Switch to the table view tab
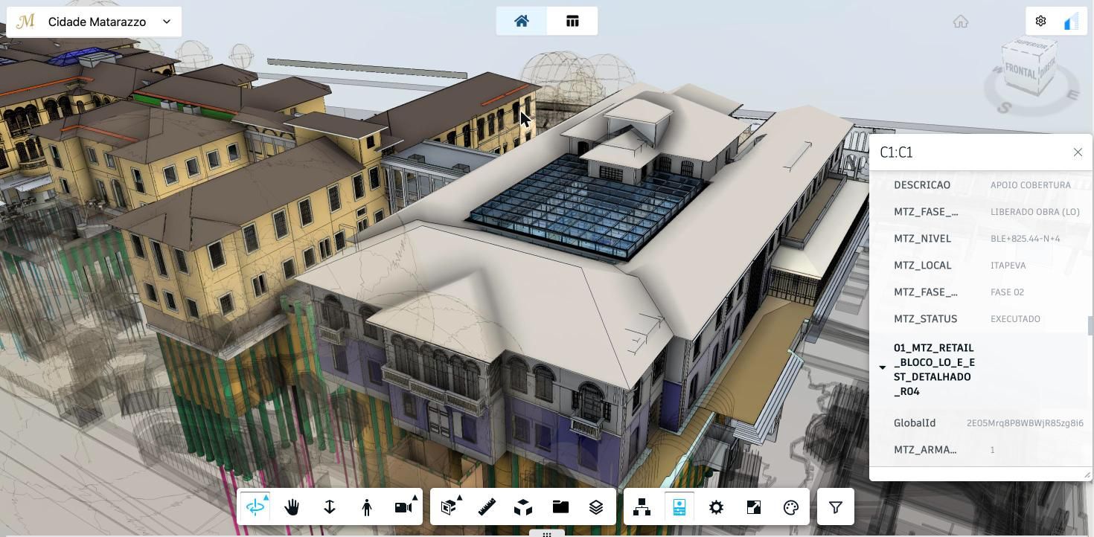 (572, 21)
